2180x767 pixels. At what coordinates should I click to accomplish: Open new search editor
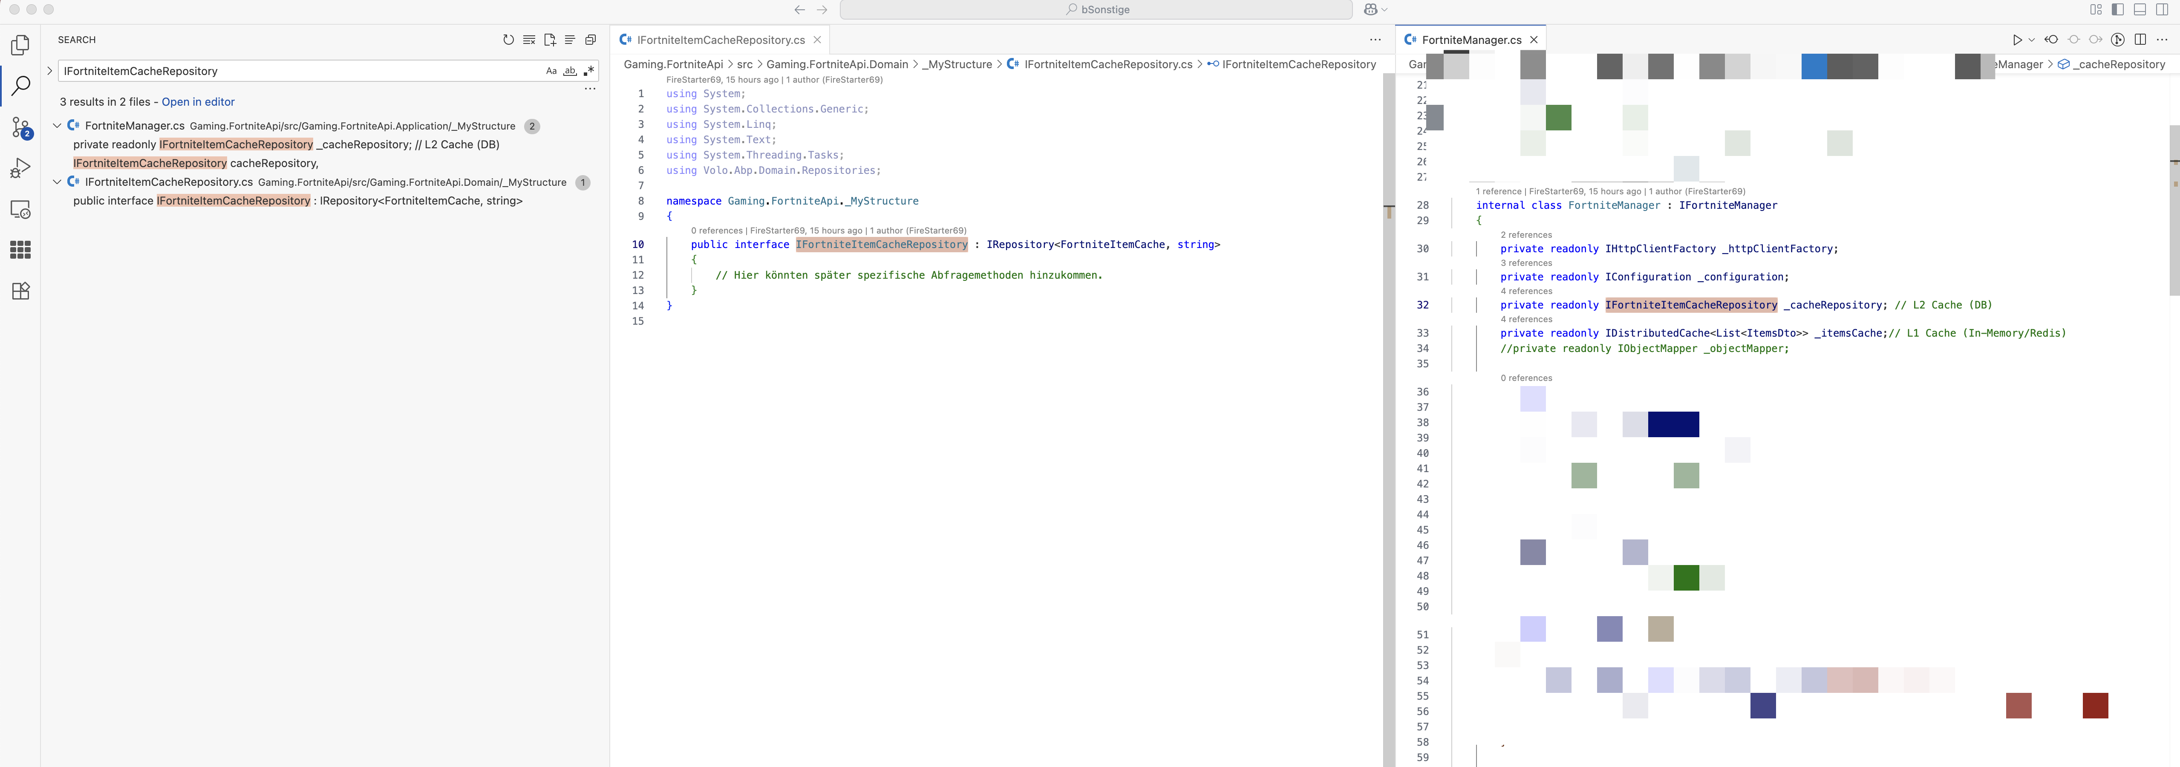(x=549, y=40)
